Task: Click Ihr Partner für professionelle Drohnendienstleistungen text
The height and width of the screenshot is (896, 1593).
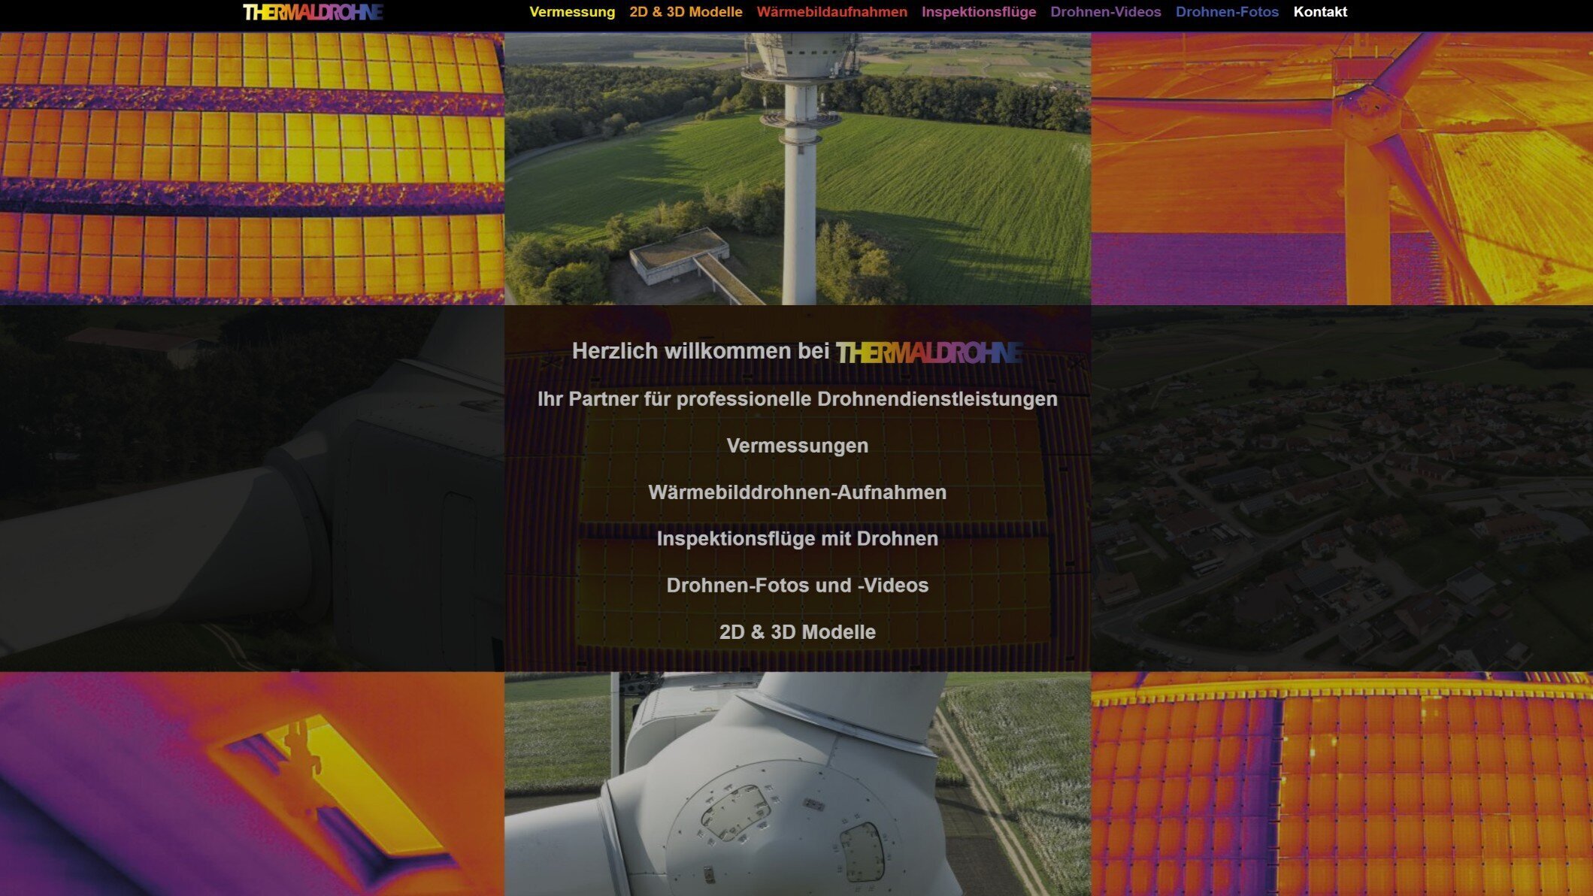Action: (x=798, y=399)
